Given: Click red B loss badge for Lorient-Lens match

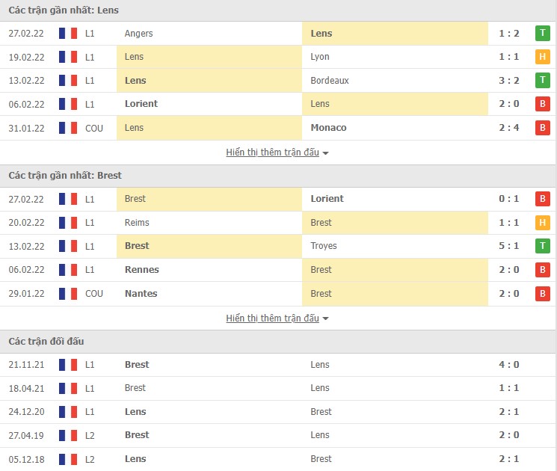Looking at the screenshot, I should [543, 104].
